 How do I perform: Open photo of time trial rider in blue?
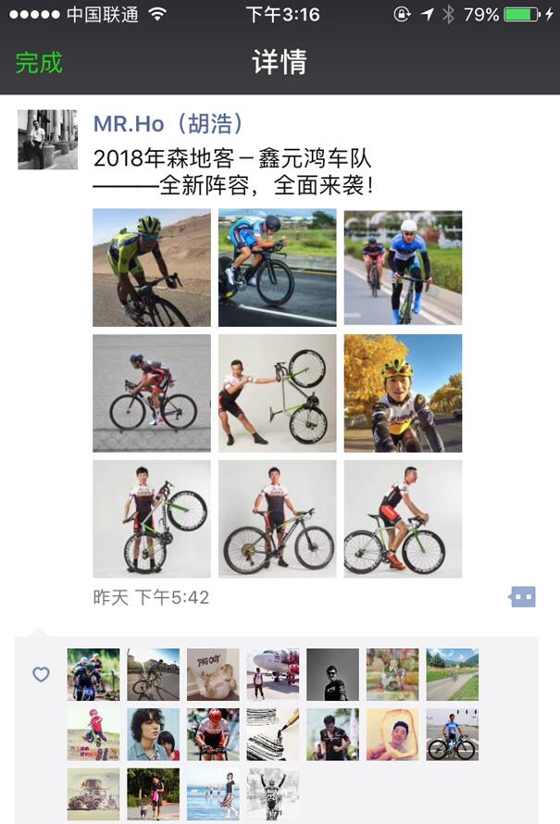pyautogui.click(x=278, y=268)
